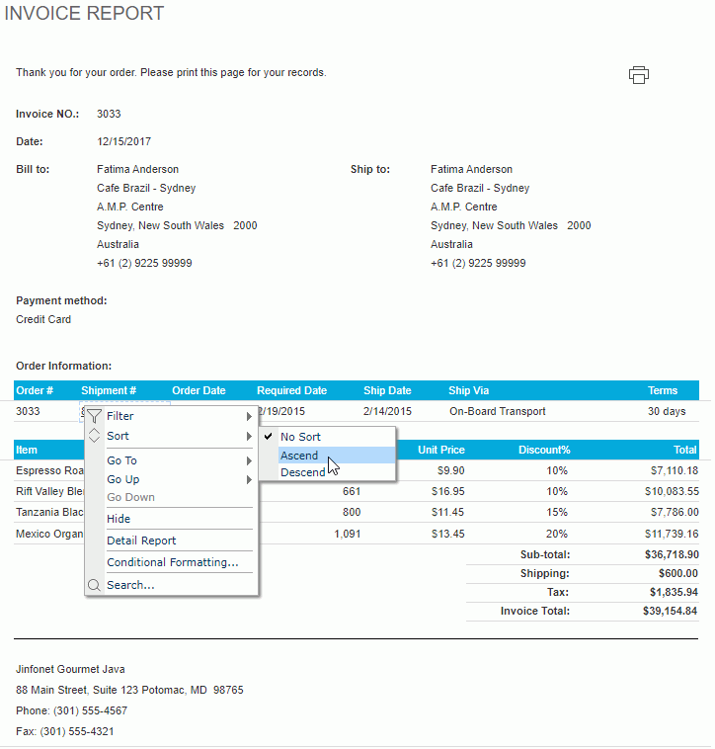This screenshot has height=749, width=715.
Task: Expand Filter submenu arrow
Action: (249, 417)
